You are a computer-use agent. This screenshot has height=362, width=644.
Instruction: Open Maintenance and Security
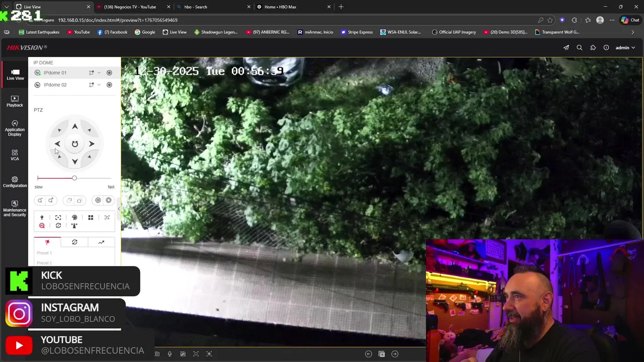(x=15, y=209)
